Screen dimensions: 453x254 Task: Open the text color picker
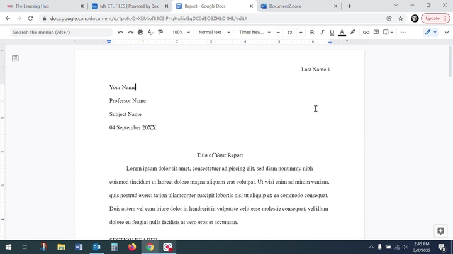(342, 32)
